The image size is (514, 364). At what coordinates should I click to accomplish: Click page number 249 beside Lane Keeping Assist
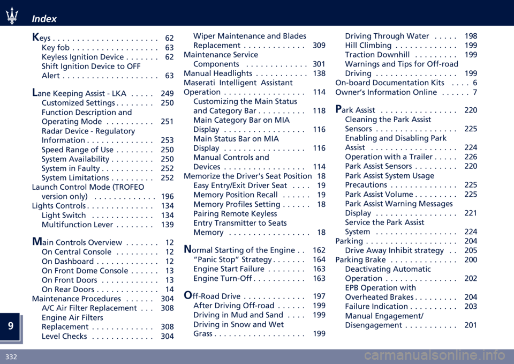(x=167, y=93)
